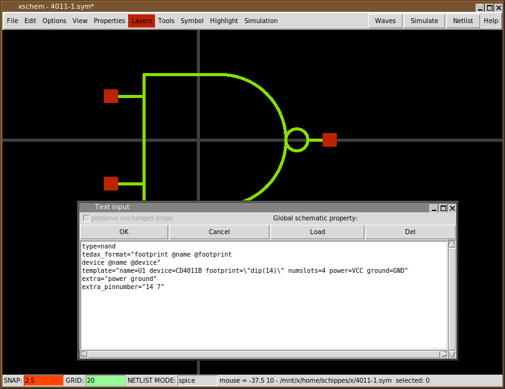The width and height of the screenshot is (505, 389).
Task: Click the NAND gate inversion bubble
Action: [x=297, y=140]
